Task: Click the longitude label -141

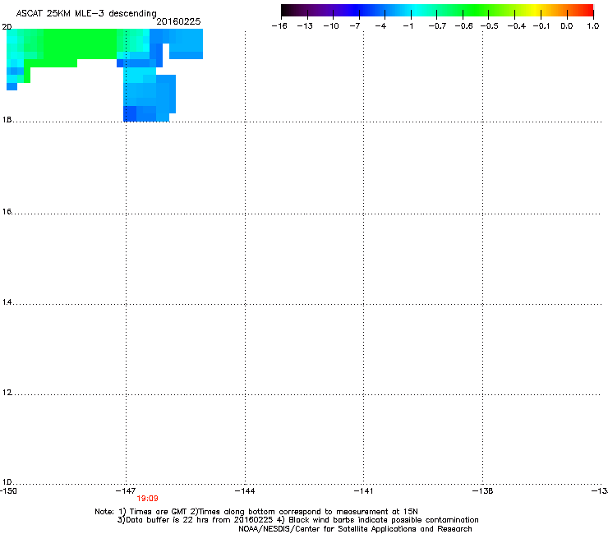Action: tap(363, 491)
